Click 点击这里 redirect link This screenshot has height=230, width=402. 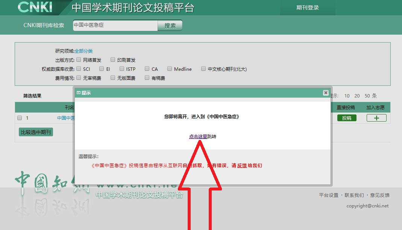[198, 137]
